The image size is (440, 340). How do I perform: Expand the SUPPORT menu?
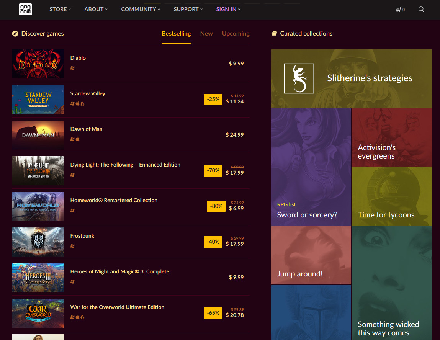tap(188, 9)
